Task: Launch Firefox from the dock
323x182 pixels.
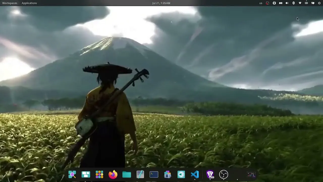Action: [x=113, y=174]
